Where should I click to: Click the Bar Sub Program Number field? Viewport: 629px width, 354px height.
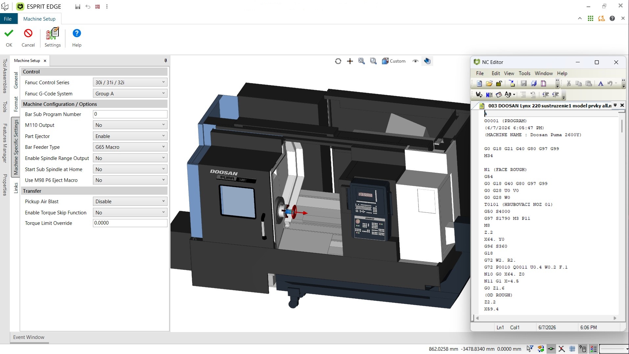130,114
